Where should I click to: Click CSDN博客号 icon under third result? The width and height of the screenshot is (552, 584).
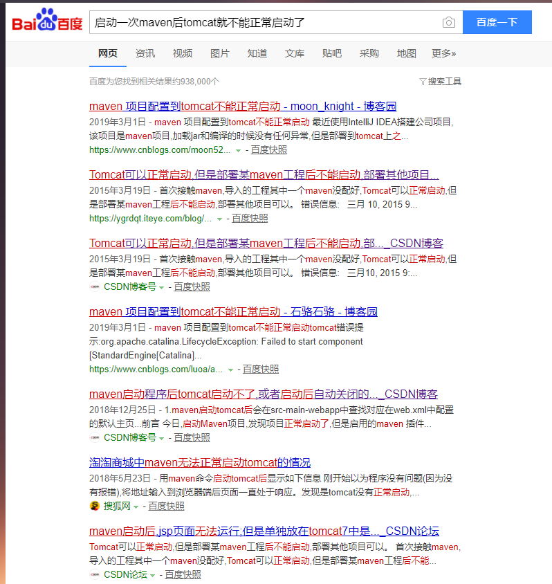[x=95, y=286]
